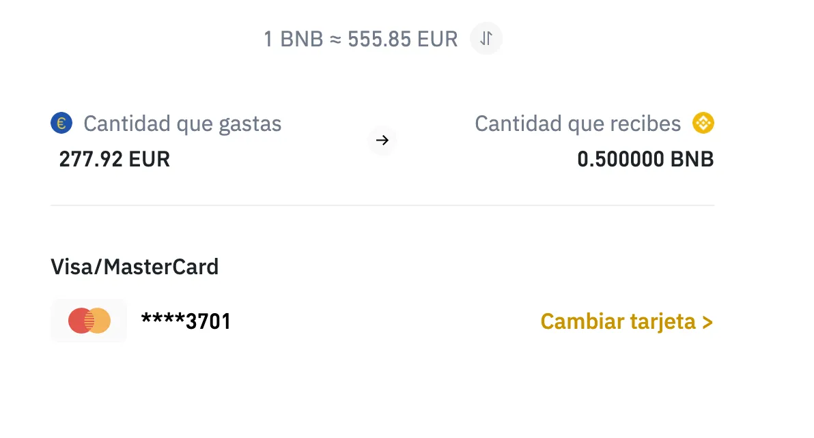Select the 0.500000 receive amount number
Screen dimensions: 814x438
[620, 160]
